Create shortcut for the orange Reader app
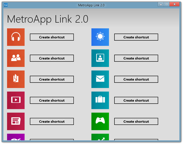Screen dimensions: 183x144 click(52, 79)
